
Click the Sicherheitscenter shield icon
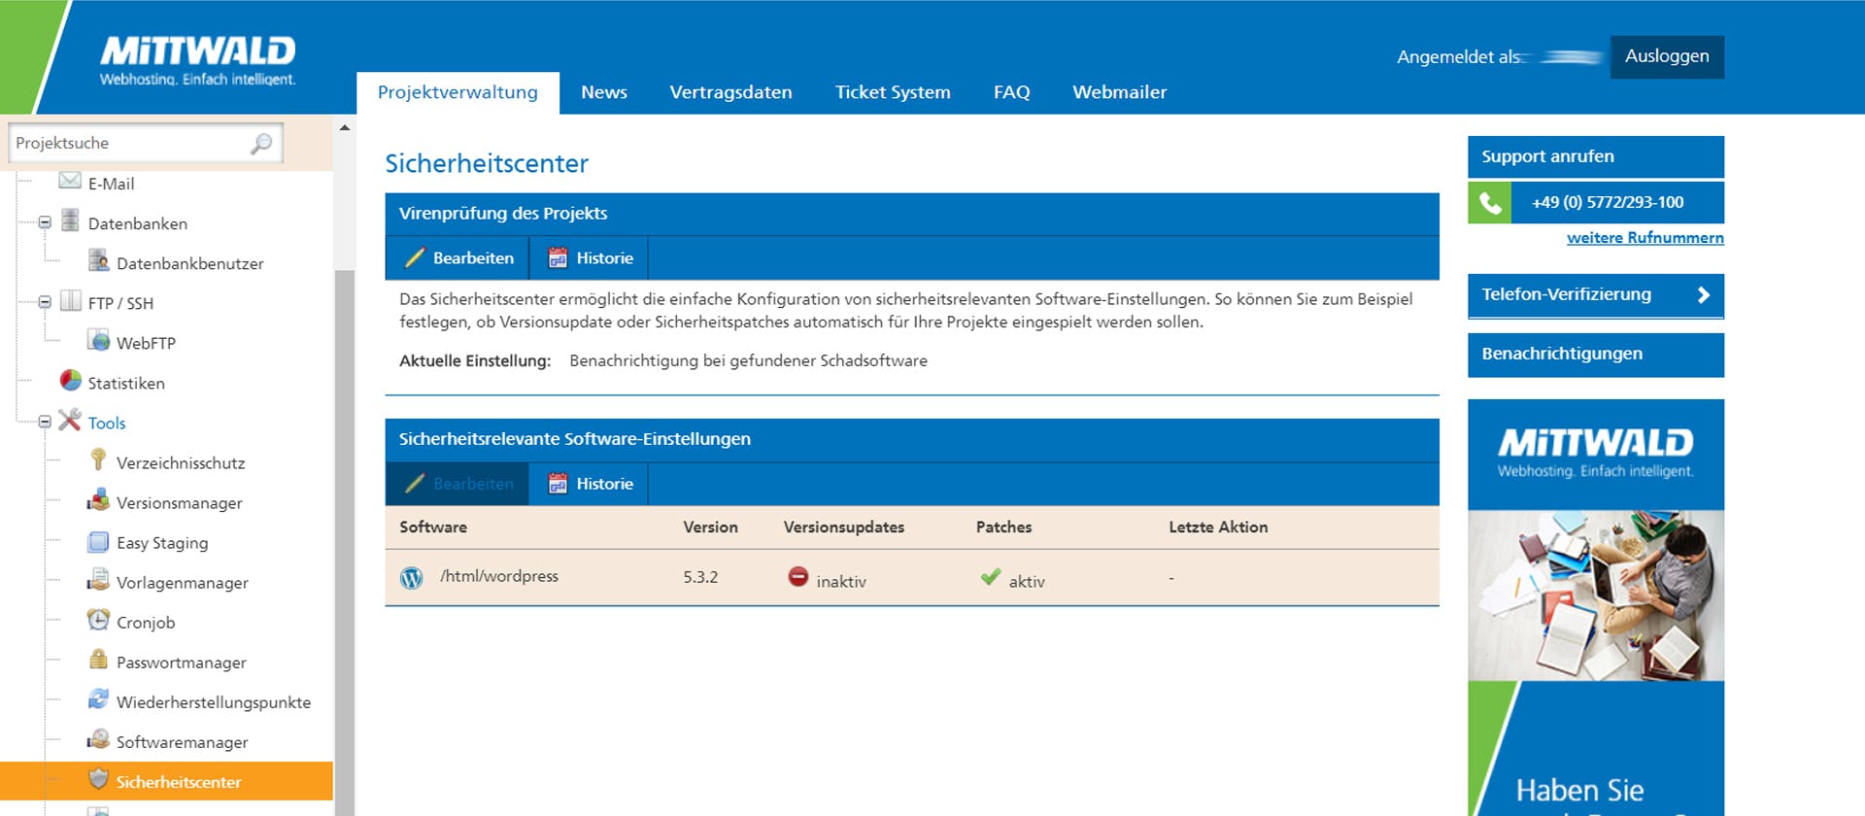pos(98,779)
